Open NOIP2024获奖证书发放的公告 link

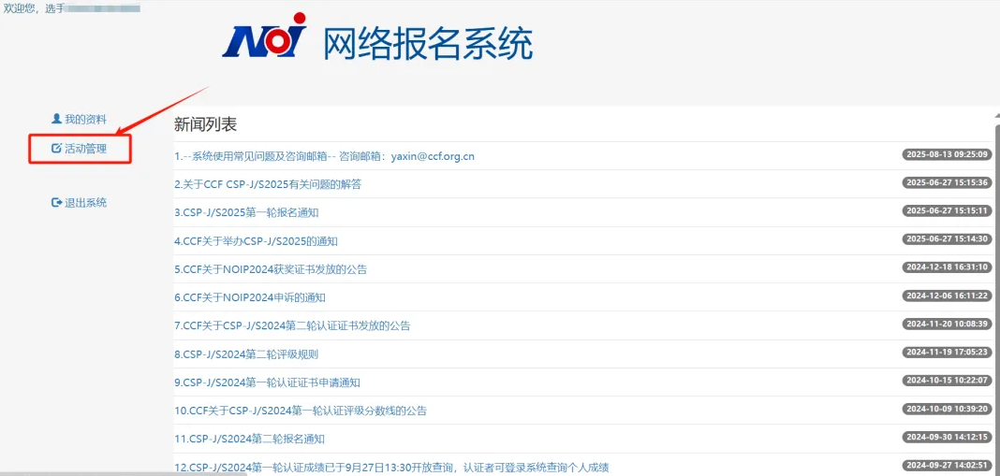tap(271, 269)
